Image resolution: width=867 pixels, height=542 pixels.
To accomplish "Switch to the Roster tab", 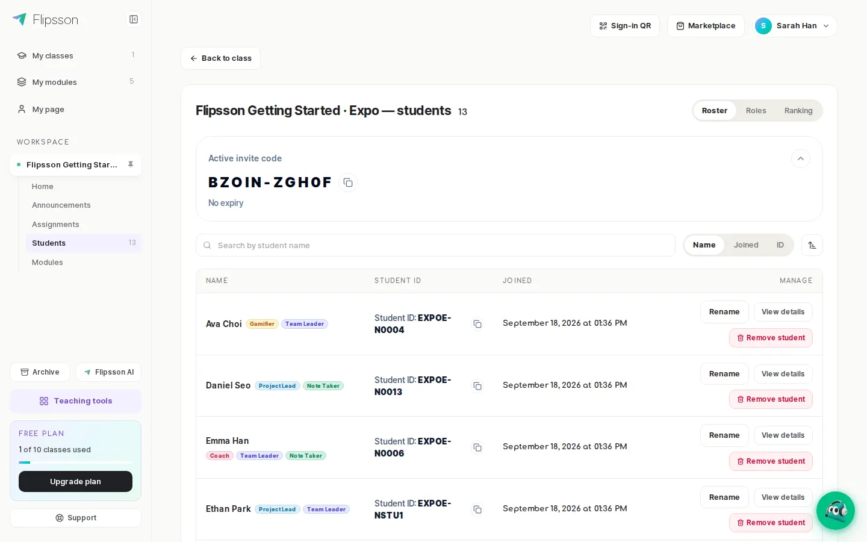I will click(715, 111).
